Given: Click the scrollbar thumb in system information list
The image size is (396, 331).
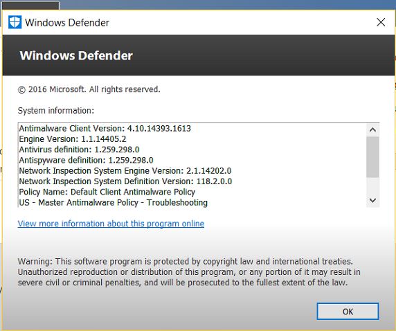Looking at the screenshot, I should (x=372, y=157).
